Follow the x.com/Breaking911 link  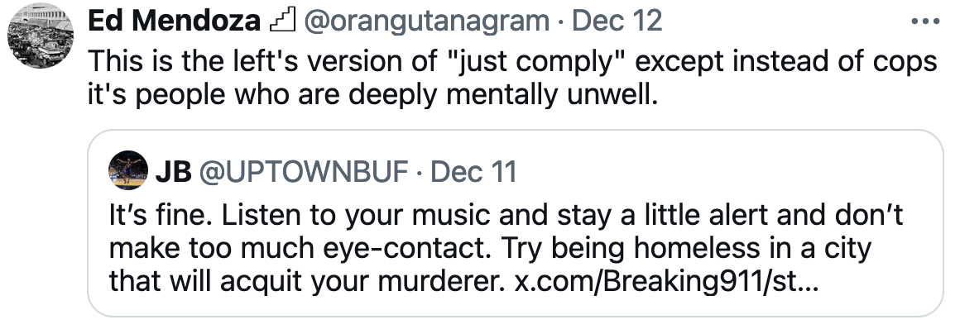click(x=665, y=279)
